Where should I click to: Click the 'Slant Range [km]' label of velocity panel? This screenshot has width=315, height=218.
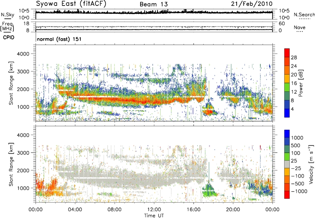[x=11, y=164]
